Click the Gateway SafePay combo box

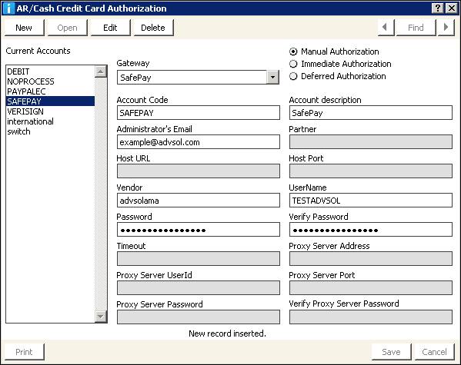198,78
